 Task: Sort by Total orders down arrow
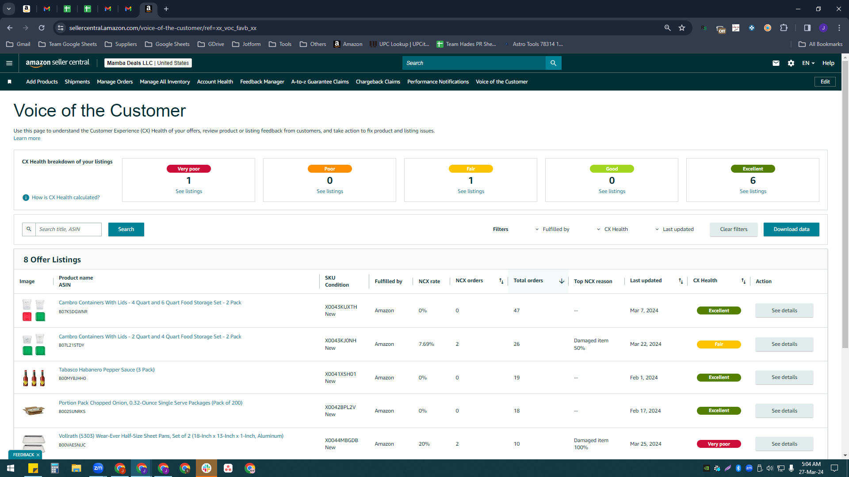[x=562, y=281]
